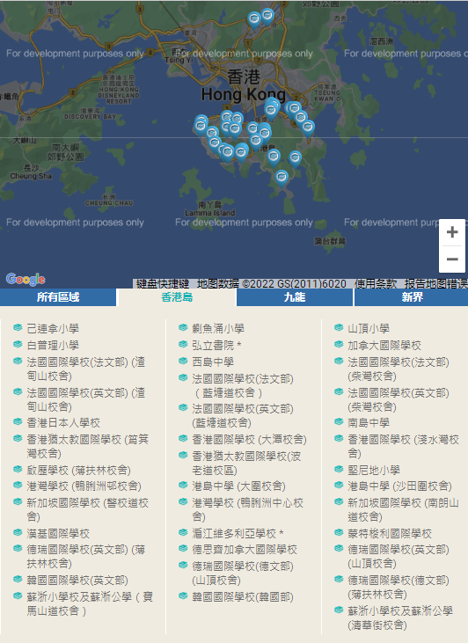This screenshot has width=468, height=643.
Task: Open 德瑞國際學校(德文部) (薄扶林校舍)
Action: [399, 588]
